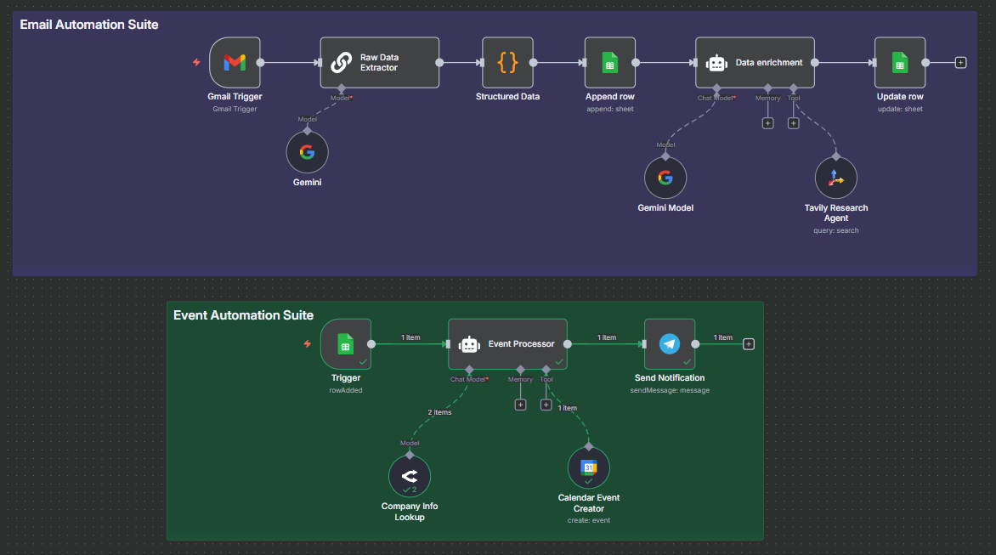This screenshot has height=555, width=996.
Task: Open the Append row Sheets node
Action: [x=609, y=62]
